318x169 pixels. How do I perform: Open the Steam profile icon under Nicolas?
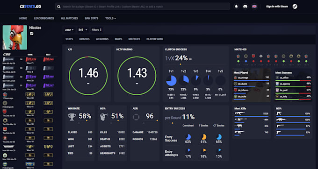31,34
